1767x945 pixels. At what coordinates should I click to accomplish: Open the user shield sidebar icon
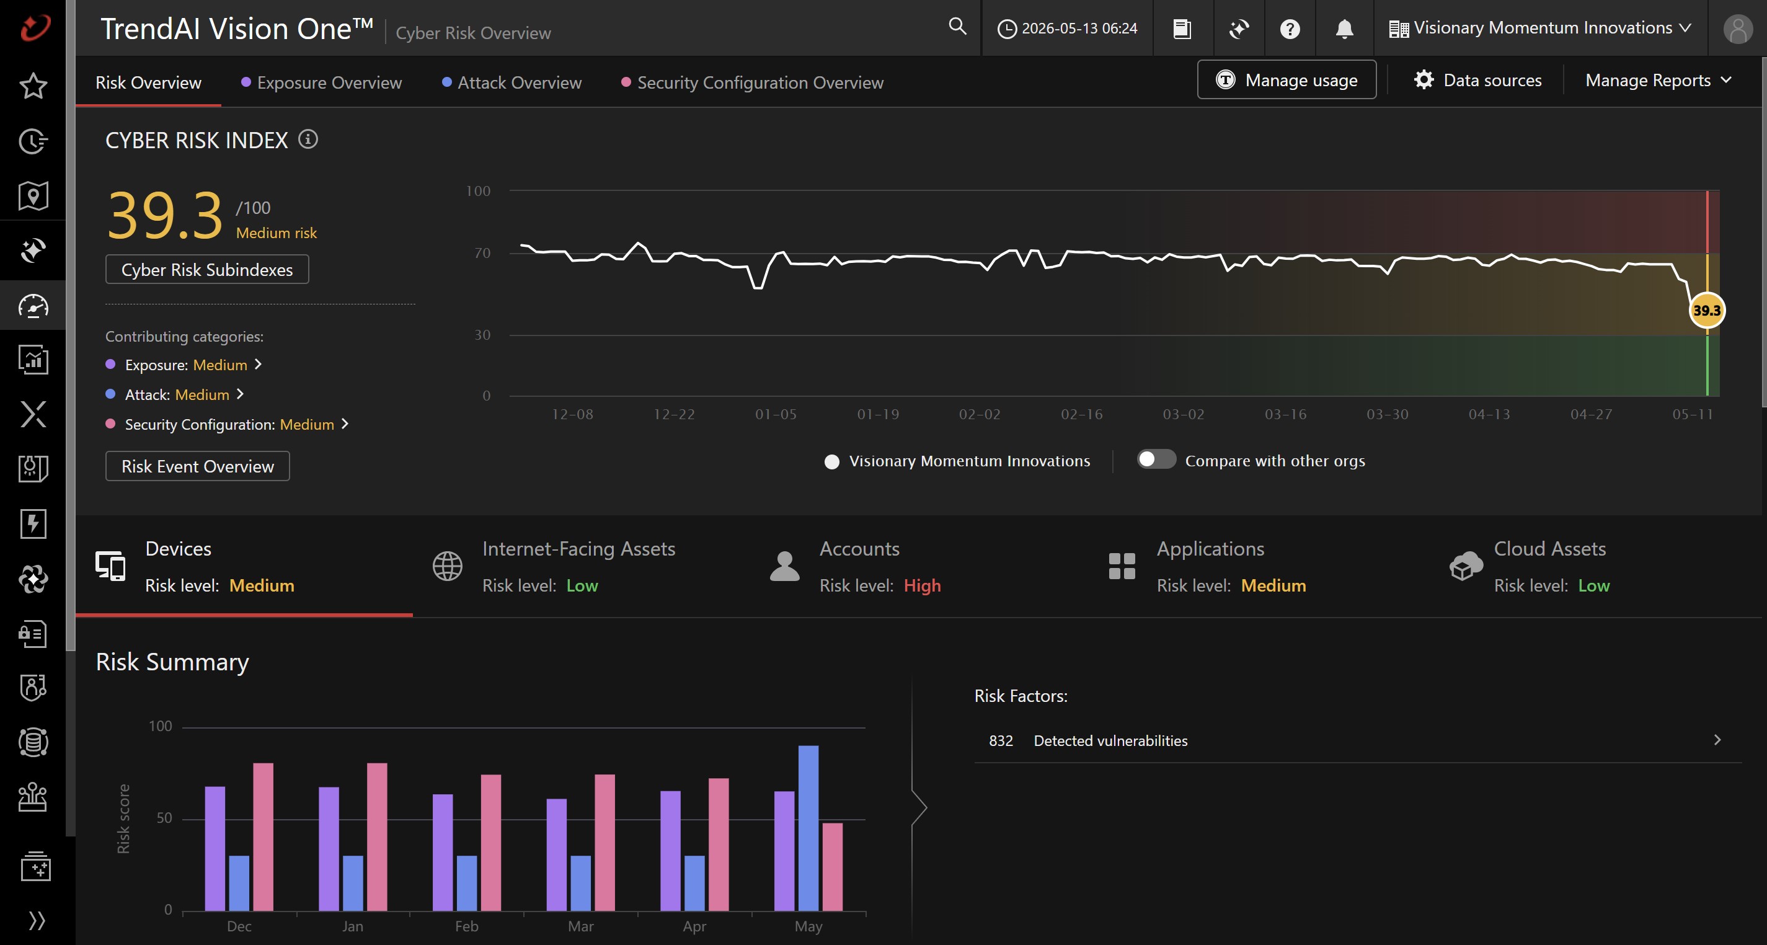[x=33, y=688]
